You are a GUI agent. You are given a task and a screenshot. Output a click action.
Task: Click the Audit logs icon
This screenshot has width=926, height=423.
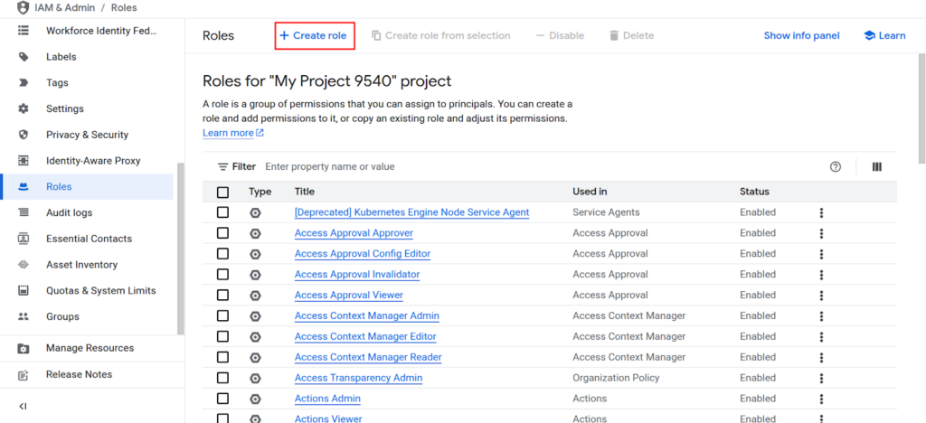coord(23,212)
